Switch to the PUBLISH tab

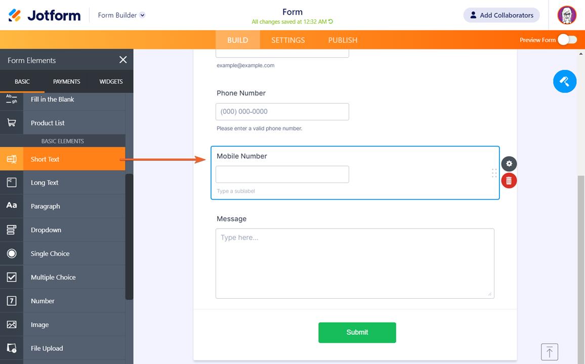(x=343, y=40)
